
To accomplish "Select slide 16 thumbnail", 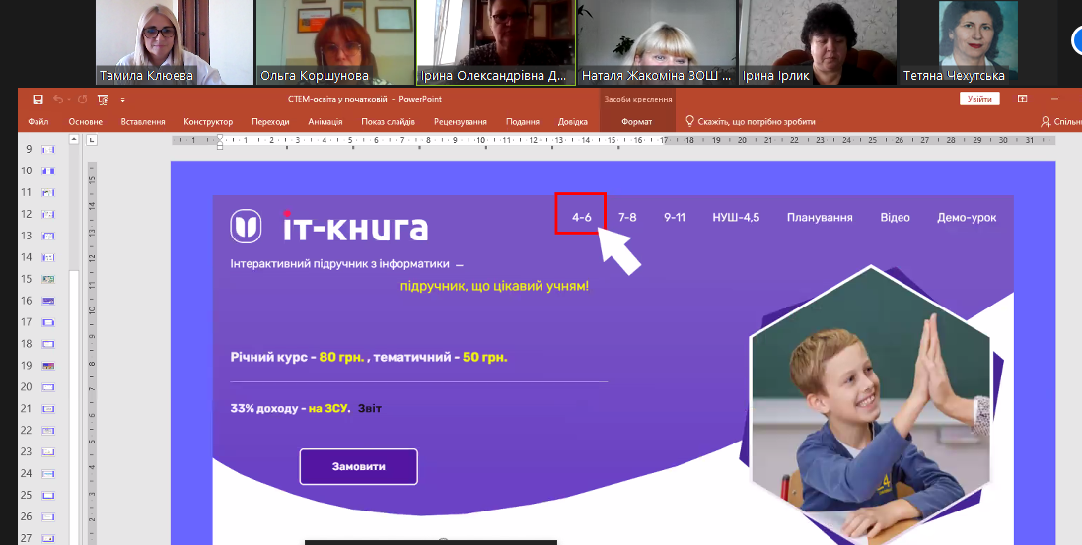I will pyautogui.click(x=48, y=301).
